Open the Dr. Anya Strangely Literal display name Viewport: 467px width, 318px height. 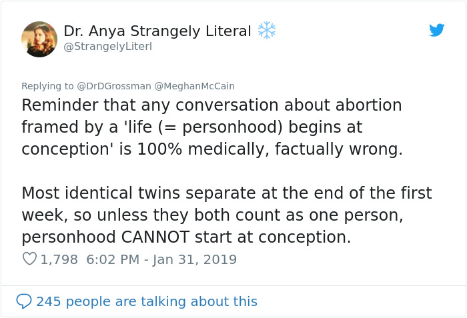point(157,31)
